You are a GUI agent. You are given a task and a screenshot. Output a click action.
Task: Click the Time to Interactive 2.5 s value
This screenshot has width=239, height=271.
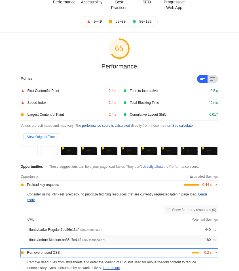pyautogui.click(x=214, y=91)
